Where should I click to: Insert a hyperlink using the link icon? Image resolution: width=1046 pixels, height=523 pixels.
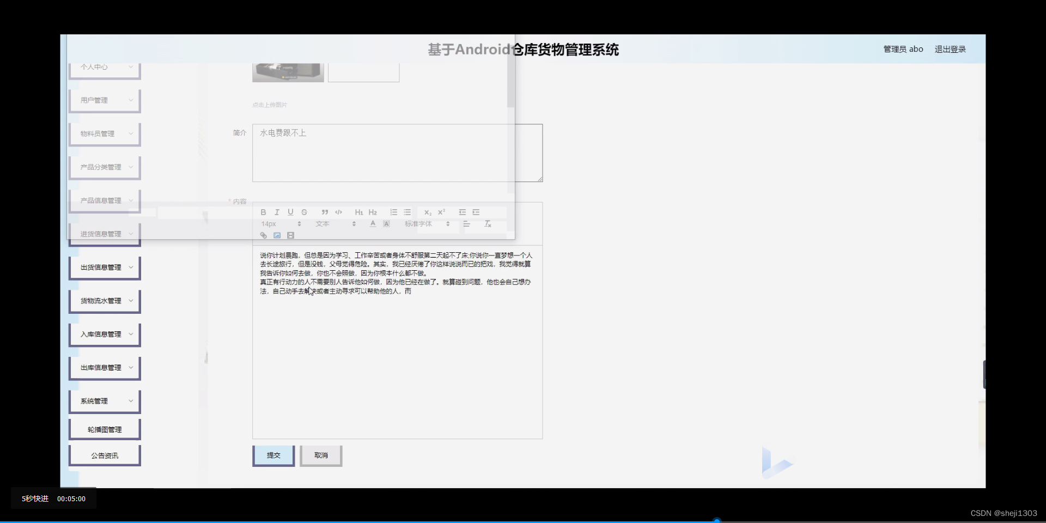(x=264, y=235)
